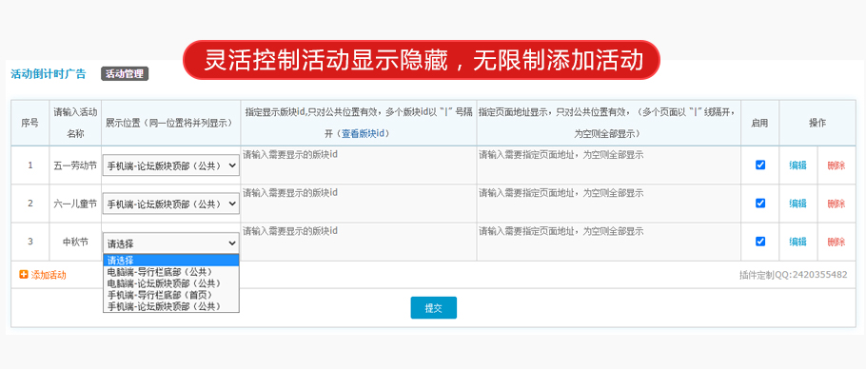Viewport: 866px width, 369px height.
Task: Collapse the 请选择 dropdown in row 3
Action: tap(171, 243)
